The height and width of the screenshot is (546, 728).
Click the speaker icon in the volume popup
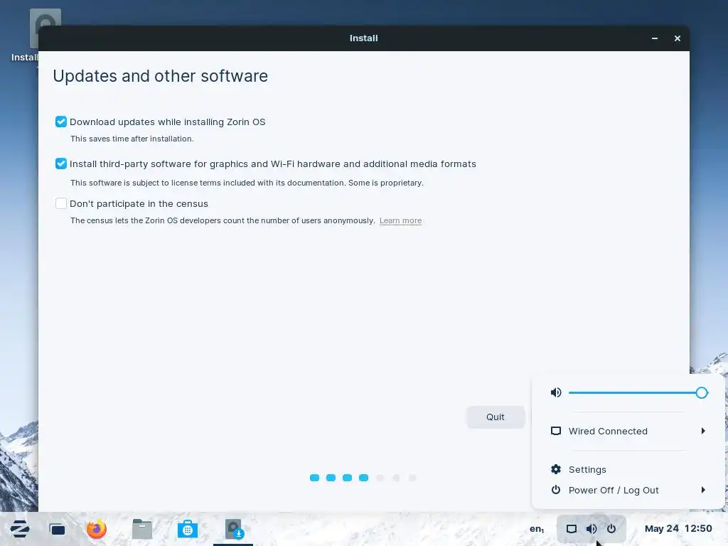tap(556, 392)
